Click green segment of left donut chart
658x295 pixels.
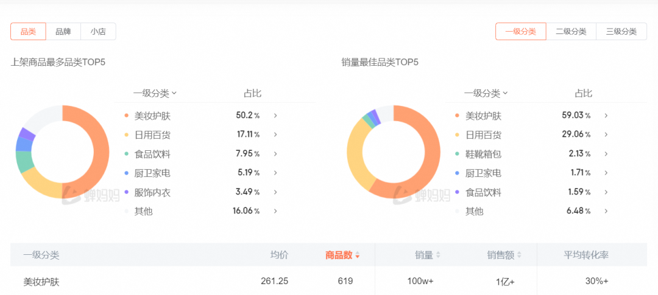click(x=24, y=162)
